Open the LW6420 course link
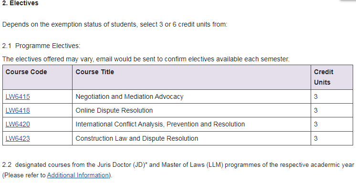Viewport: 356px width, 183px height. pyautogui.click(x=18, y=124)
